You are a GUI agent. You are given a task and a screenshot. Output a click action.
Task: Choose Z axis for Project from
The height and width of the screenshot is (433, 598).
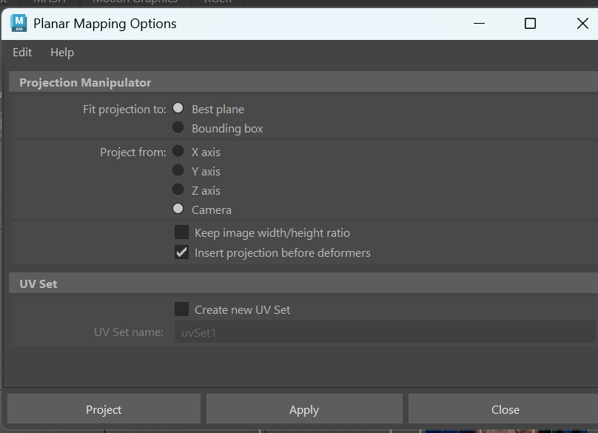point(178,189)
